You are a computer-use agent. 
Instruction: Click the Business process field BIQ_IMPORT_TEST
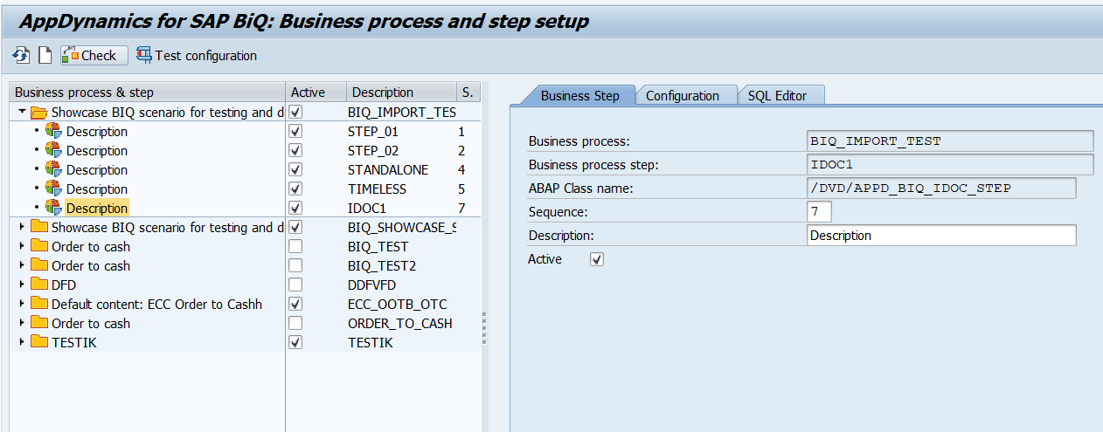point(950,141)
